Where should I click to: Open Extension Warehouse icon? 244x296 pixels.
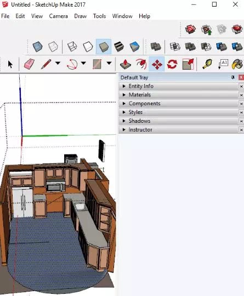(237, 29)
